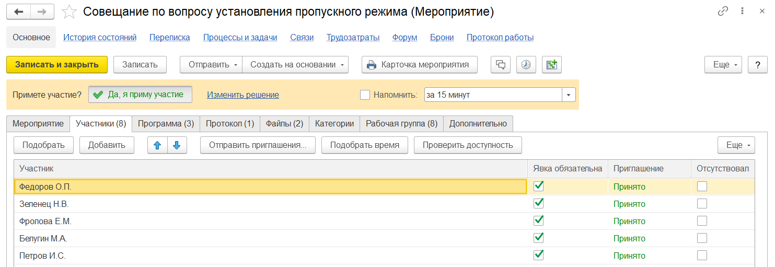Open the discussion chat icon button

coord(500,65)
